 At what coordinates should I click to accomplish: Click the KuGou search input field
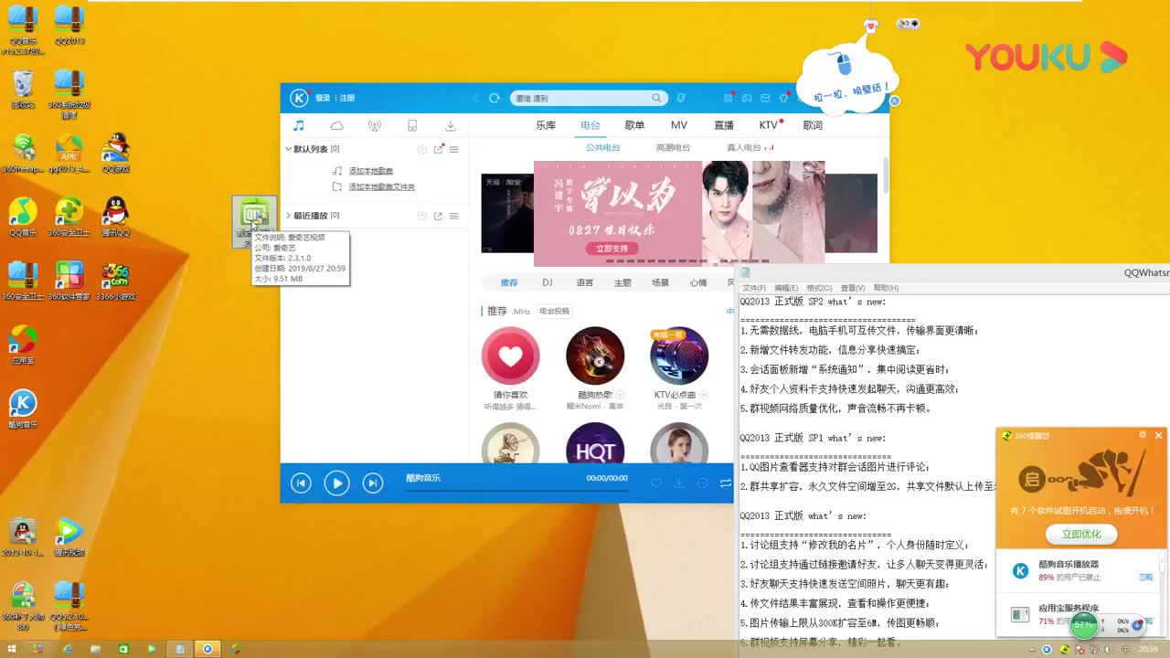[x=581, y=98]
